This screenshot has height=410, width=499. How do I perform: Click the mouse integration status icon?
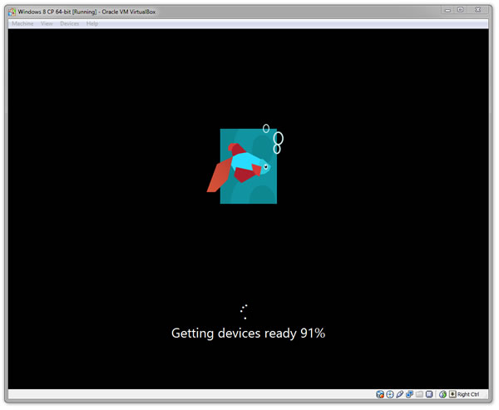(442, 394)
